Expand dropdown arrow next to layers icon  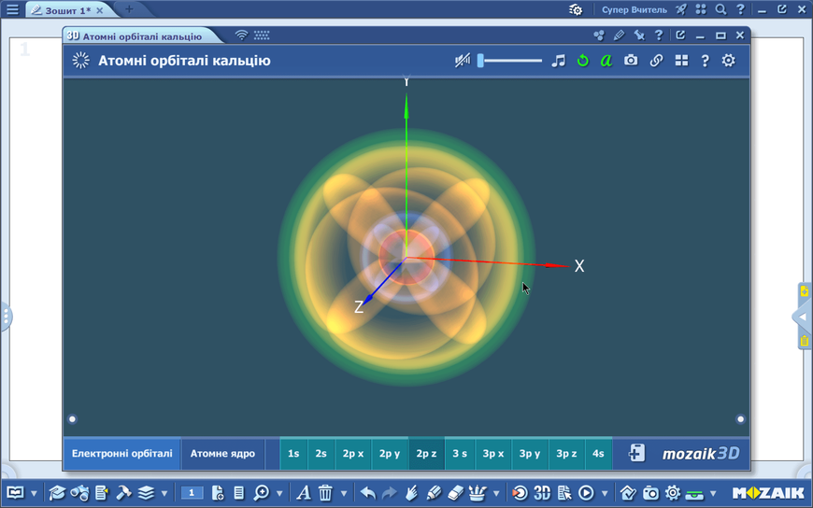click(x=164, y=493)
